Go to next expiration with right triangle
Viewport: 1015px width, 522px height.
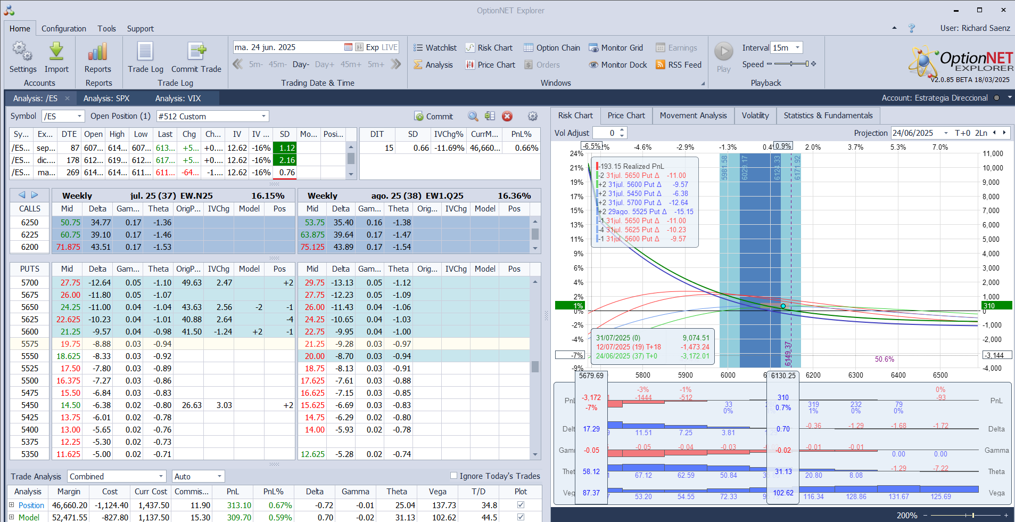click(35, 195)
